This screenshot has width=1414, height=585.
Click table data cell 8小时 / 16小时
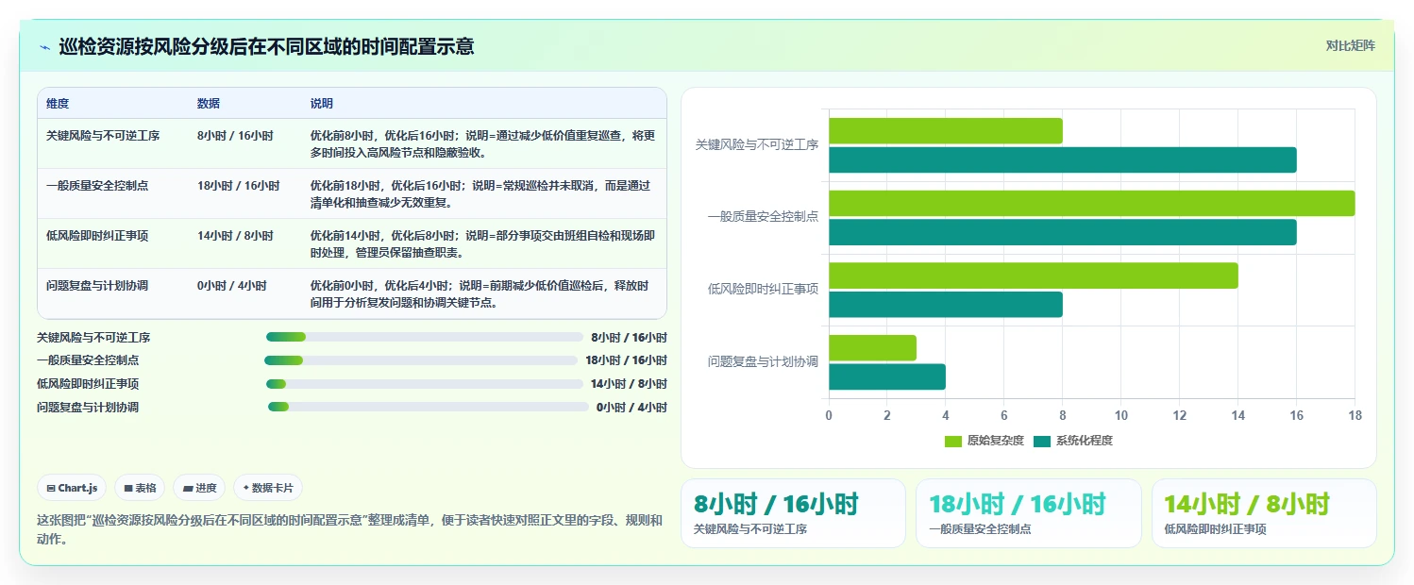pyautogui.click(x=235, y=136)
